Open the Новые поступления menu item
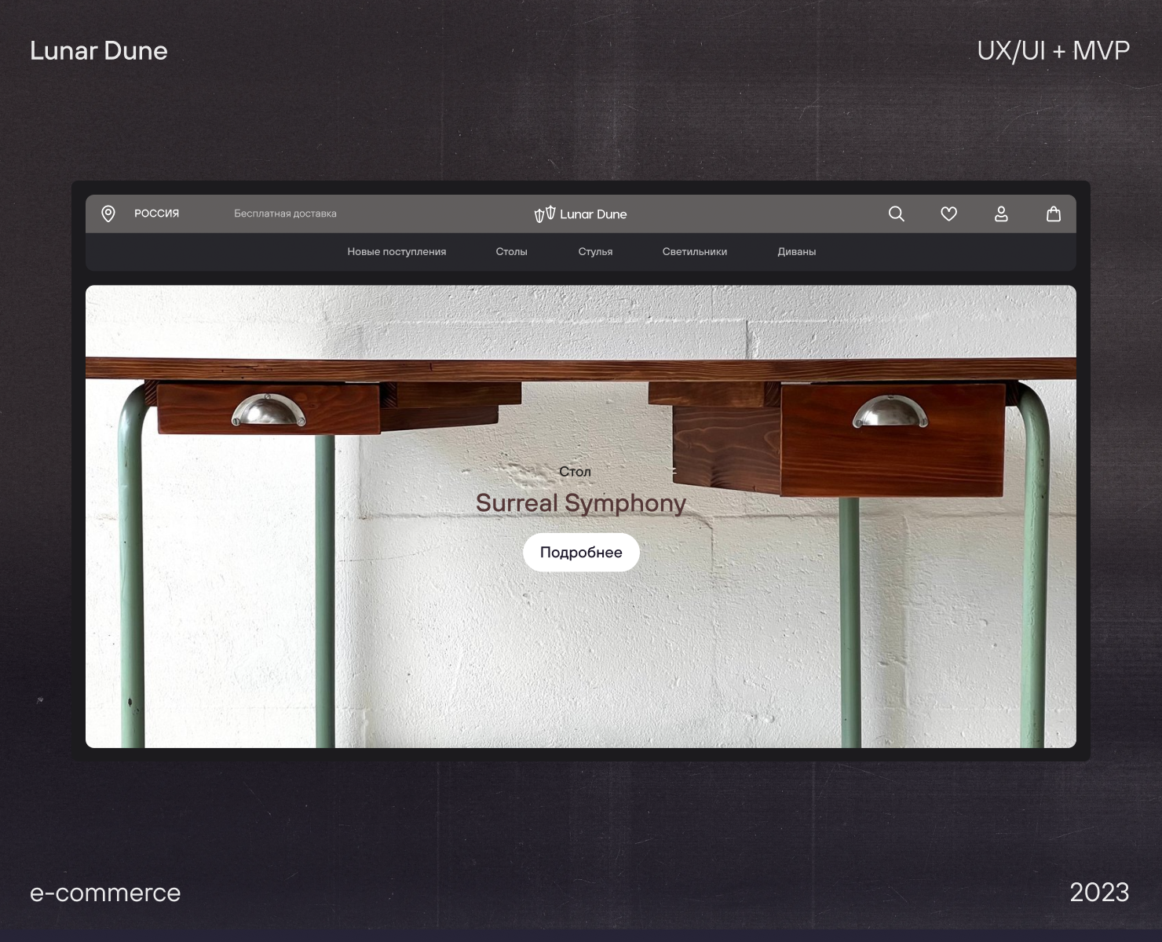 point(396,251)
